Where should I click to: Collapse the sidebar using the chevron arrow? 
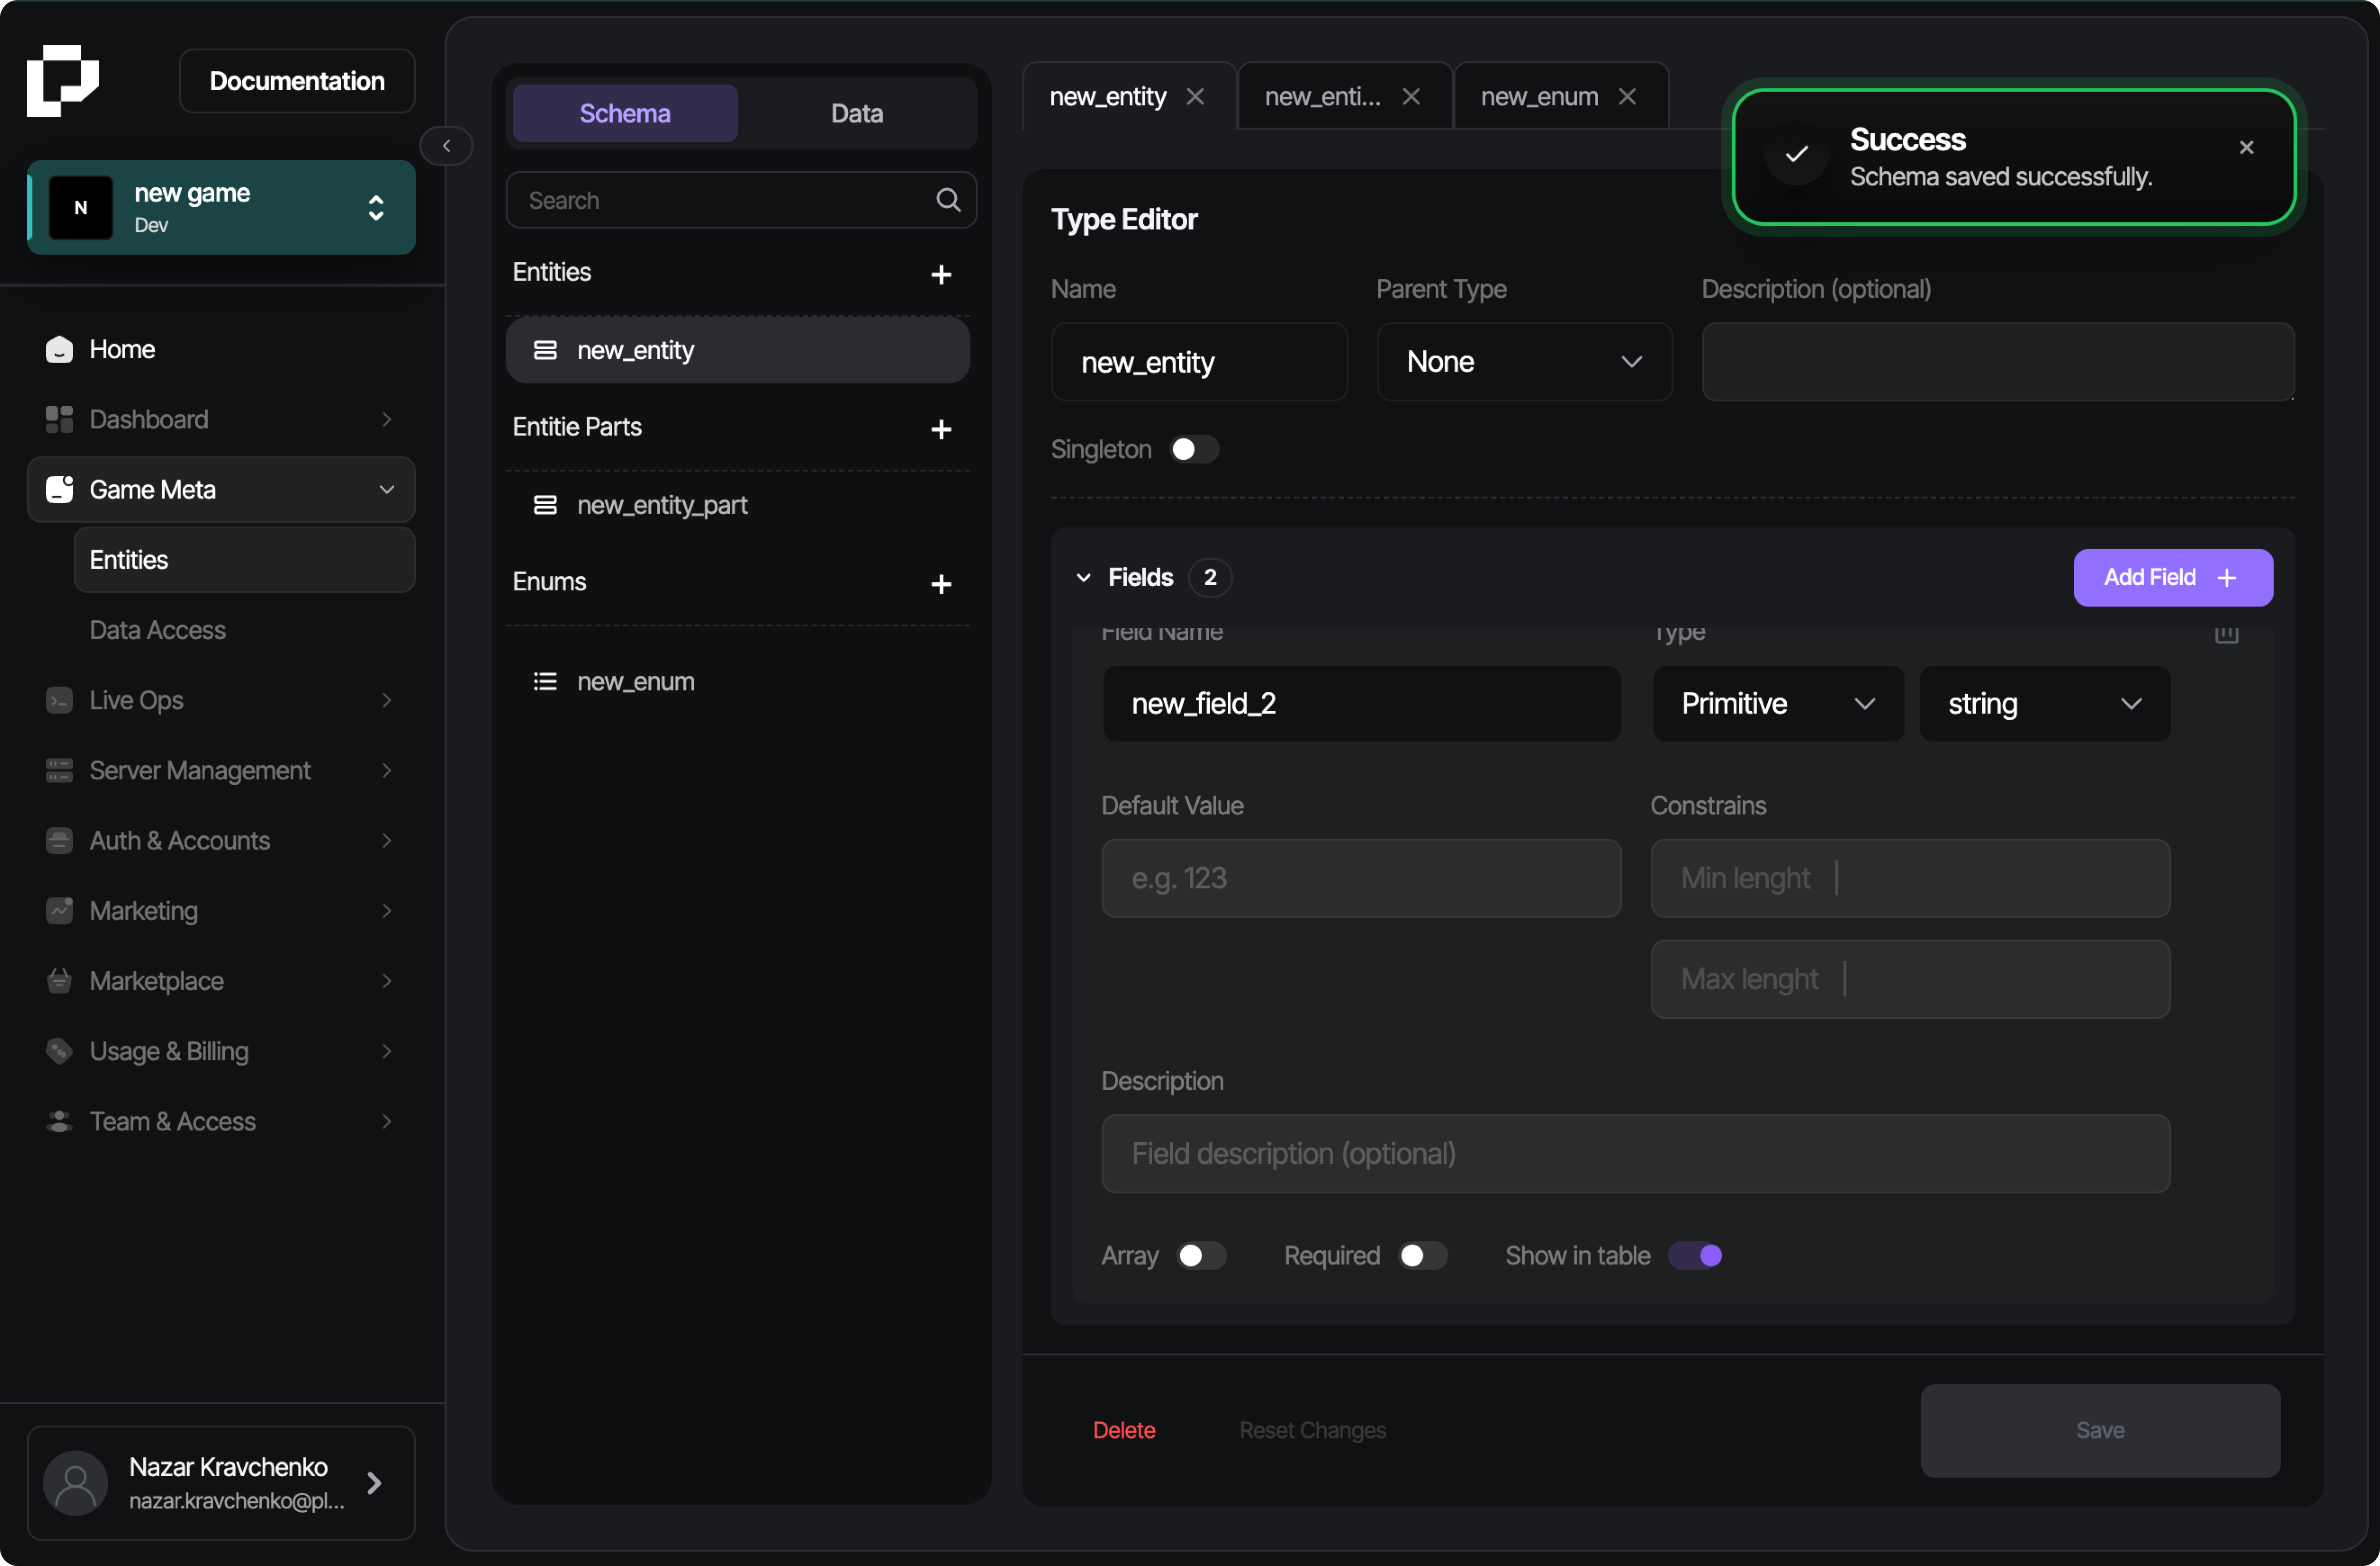click(x=446, y=145)
